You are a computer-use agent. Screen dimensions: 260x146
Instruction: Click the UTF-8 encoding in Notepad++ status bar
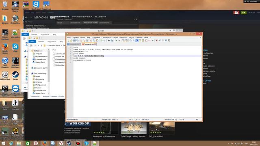coord(182,120)
